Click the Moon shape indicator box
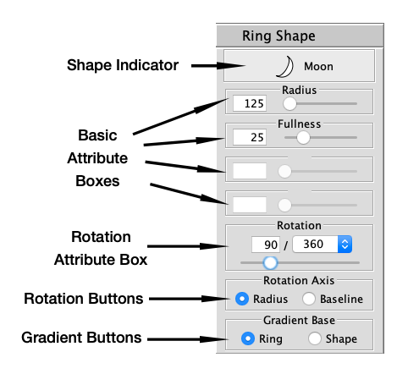Viewport: 397px width, 374px height. (299, 66)
